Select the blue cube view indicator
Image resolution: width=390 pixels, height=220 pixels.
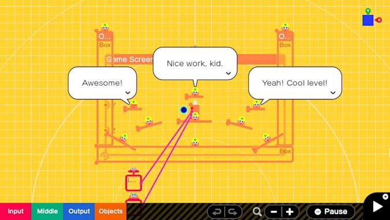[x=368, y=20]
